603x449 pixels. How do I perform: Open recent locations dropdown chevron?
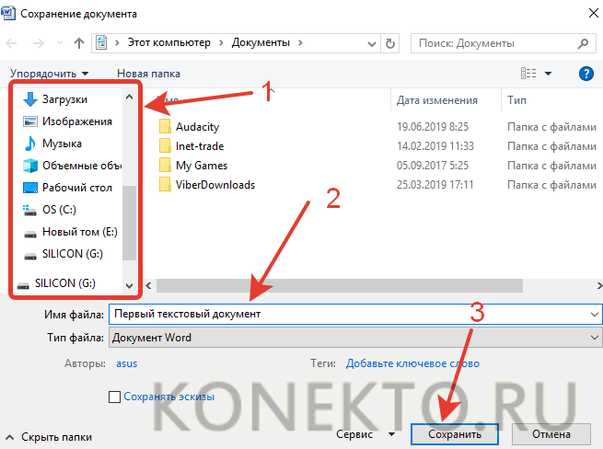coord(60,43)
